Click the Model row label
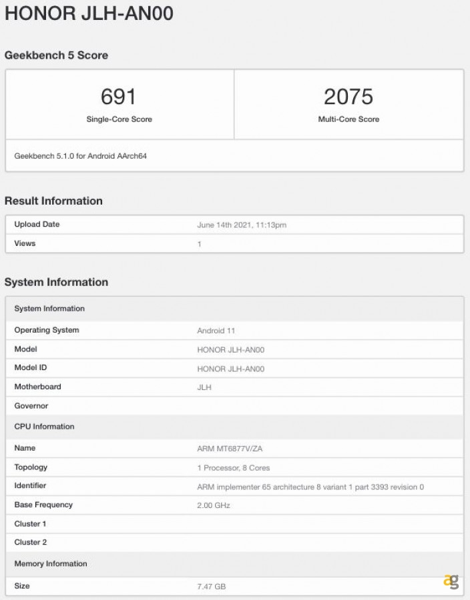Viewport: 470px width, 600px height. coord(25,349)
